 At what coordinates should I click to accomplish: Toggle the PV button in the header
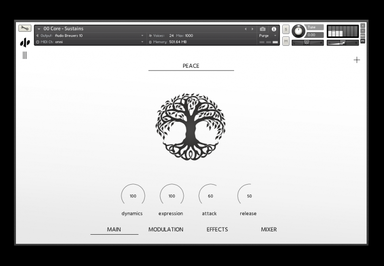pos(363,41)
